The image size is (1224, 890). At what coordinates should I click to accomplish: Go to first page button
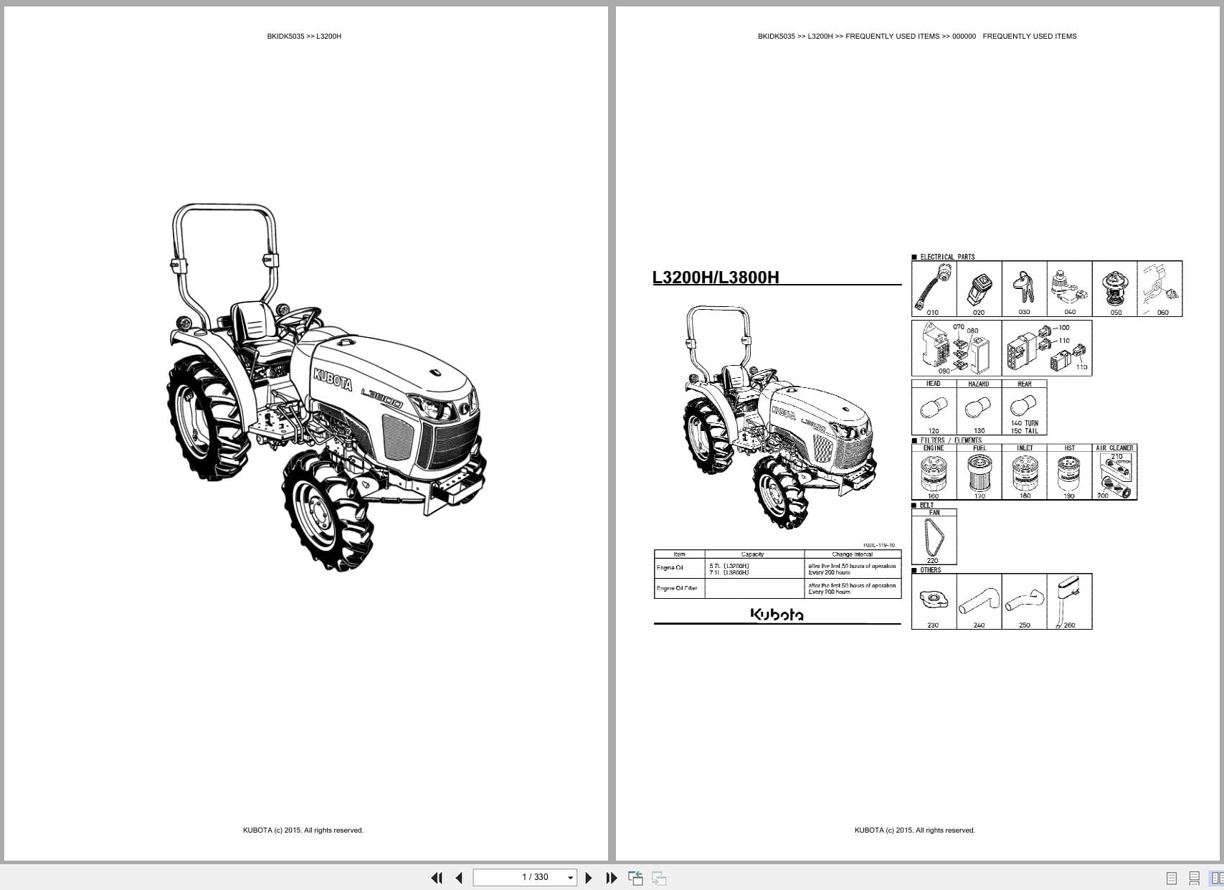pos(437,878)
